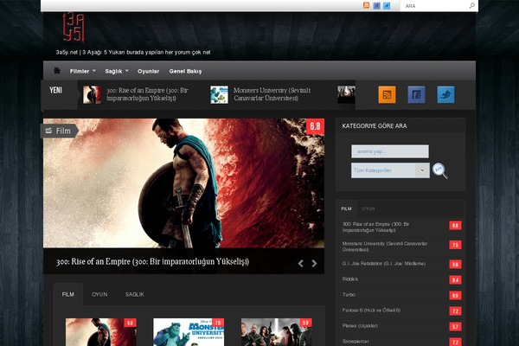This screenshot has width=519, height=346.
Task: Open the Monsters University ticker headline
Action: [272, 94]
